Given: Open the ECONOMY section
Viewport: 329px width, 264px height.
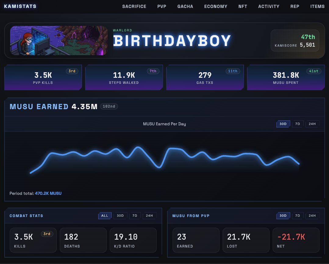Looking at the screenshot, I should (x=216, y=6).
